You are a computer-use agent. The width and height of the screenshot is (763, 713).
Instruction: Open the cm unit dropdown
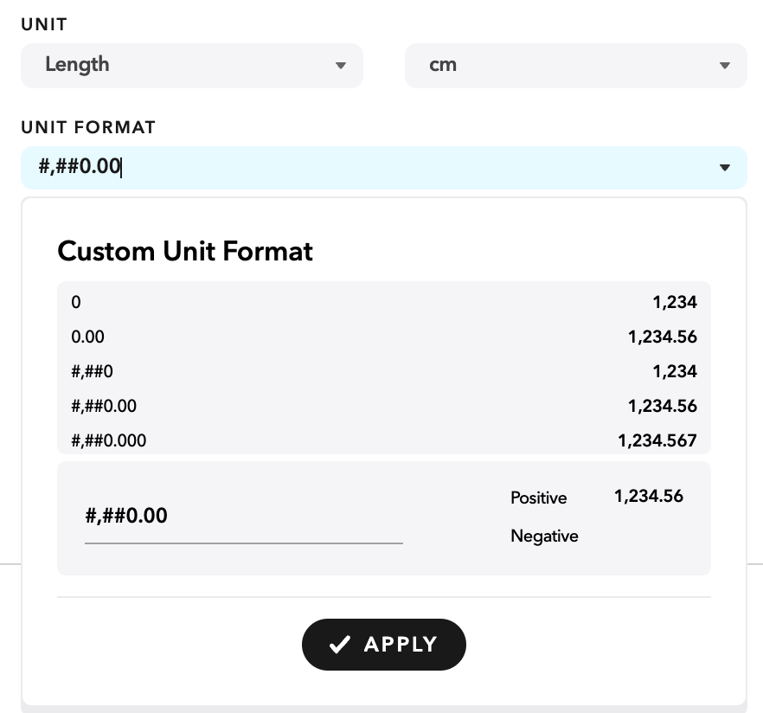(x=575, y=65)
